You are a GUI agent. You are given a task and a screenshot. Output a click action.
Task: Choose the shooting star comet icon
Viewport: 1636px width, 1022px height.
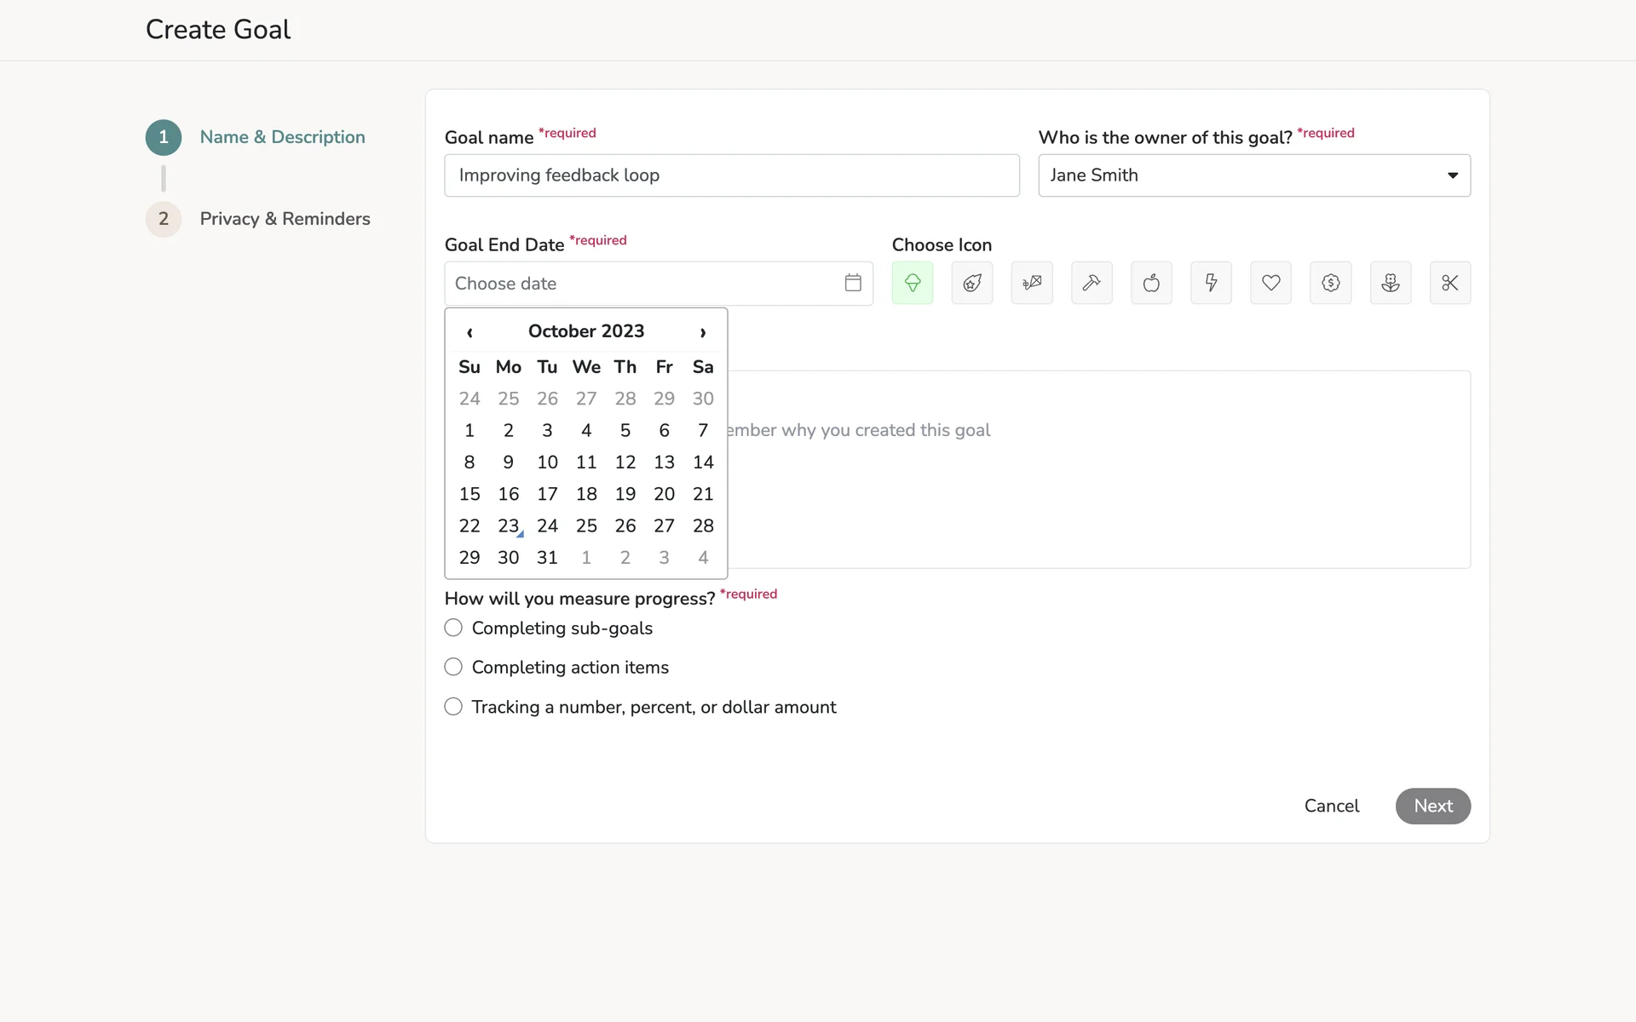coord(971,283)
